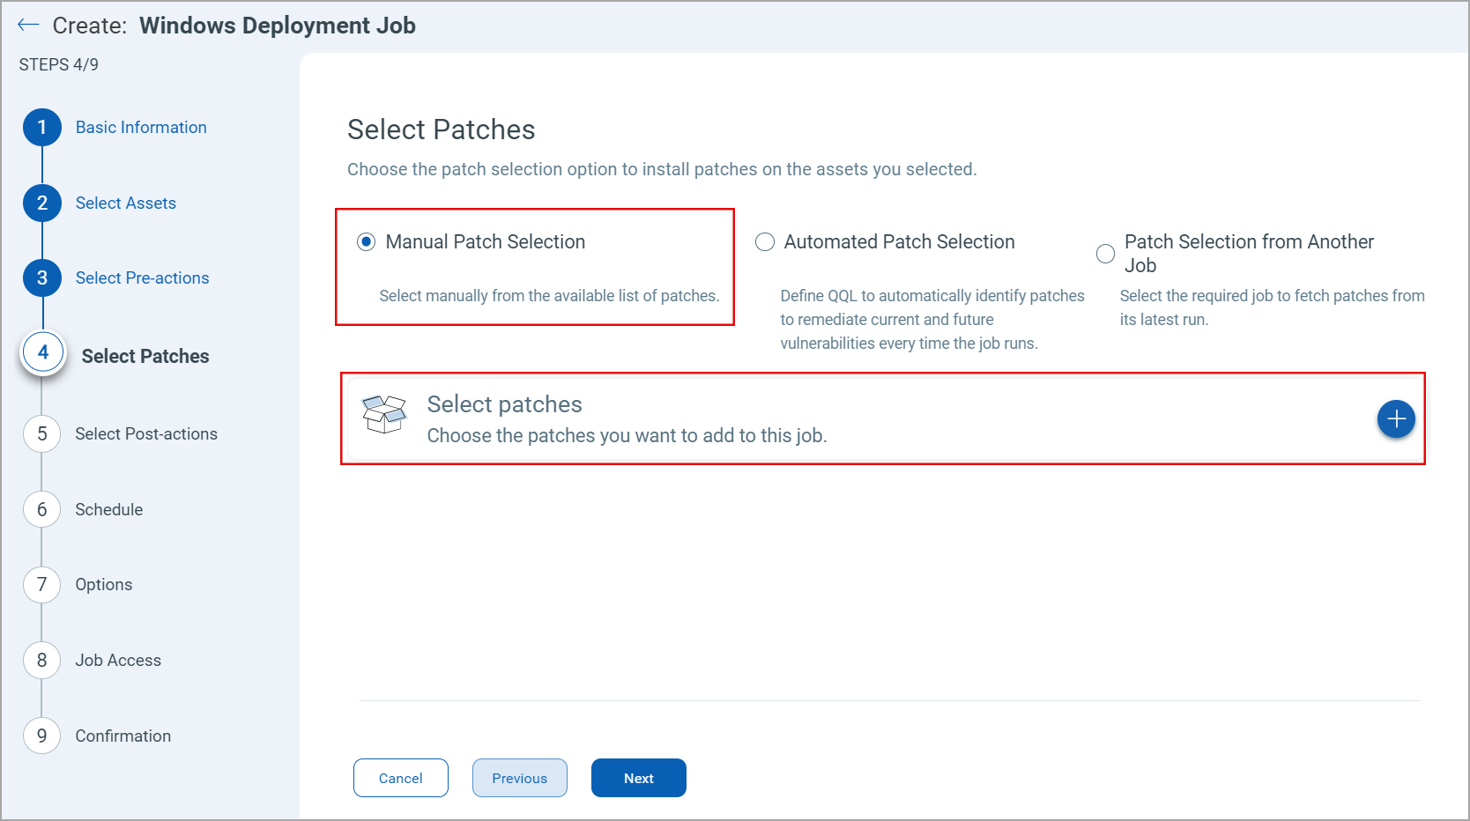Go to the Basic Information step
Viewport: 1470px width, 821px height.
pyautogui.click(x=141, y=128)
